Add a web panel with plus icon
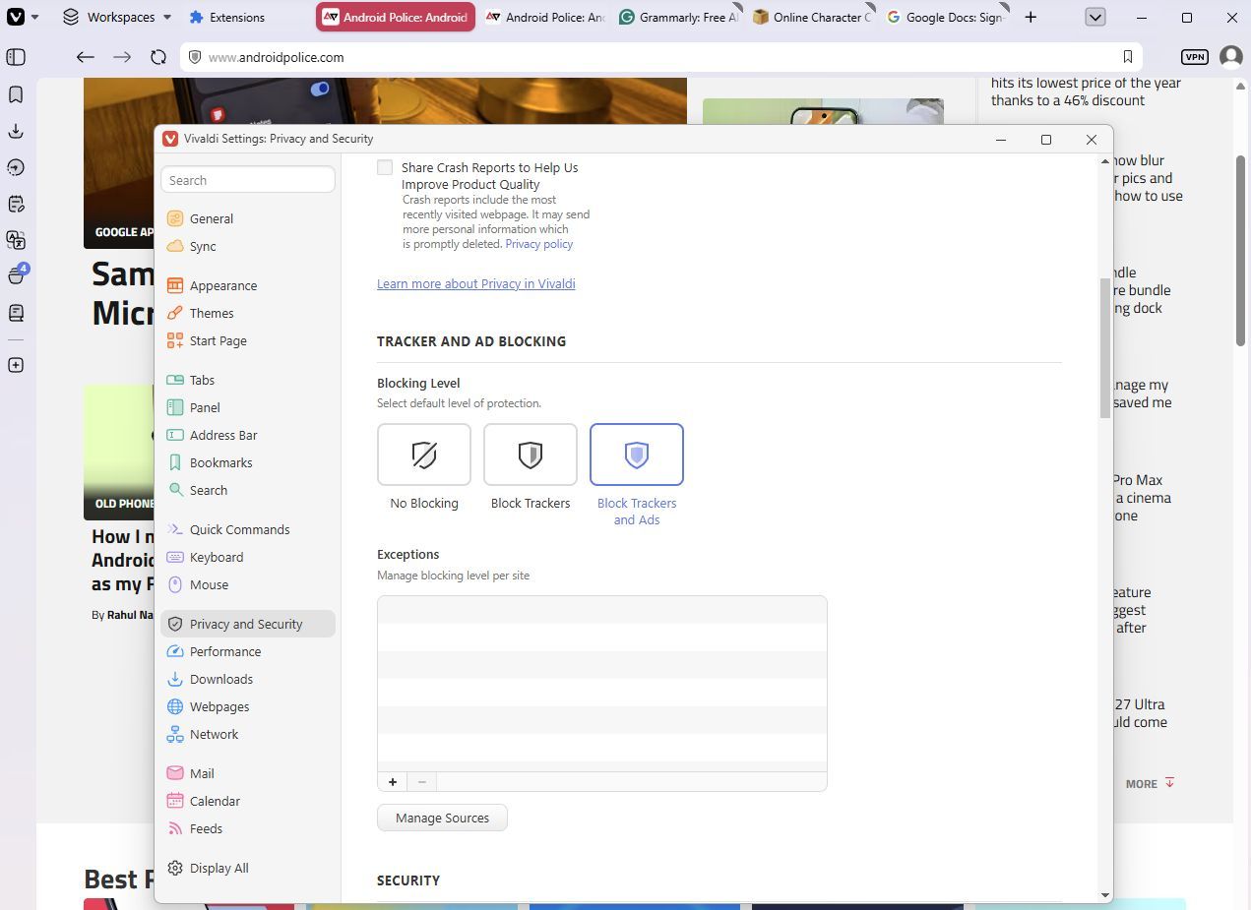 (x=16, y=365)
